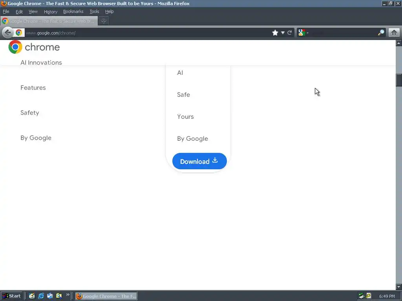Click the Chrome site favicon in address bar
Image resolution: width=402 pixels, height=301 pixels.
19,33
